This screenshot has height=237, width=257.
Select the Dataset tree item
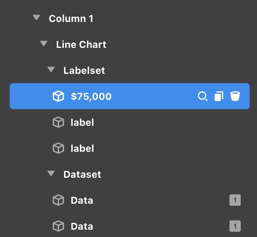point(82,174)
